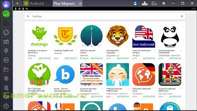Open overflow menu for Duolingo English Test
Image resolution: width=197 pixels, height=111 pixels.
(76, 51)
